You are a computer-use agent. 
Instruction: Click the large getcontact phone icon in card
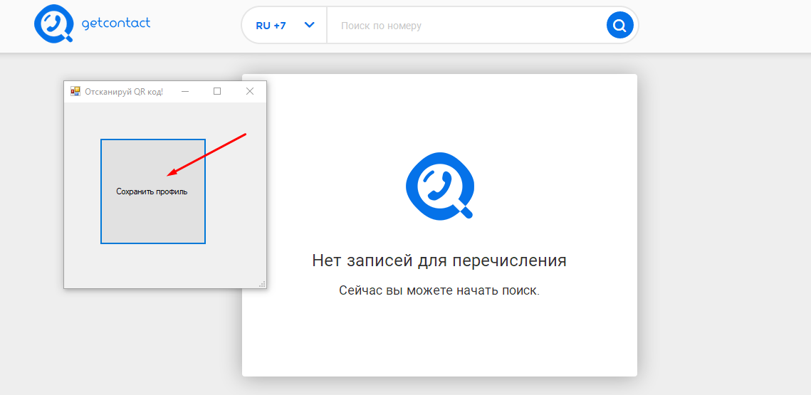point(439,186)
